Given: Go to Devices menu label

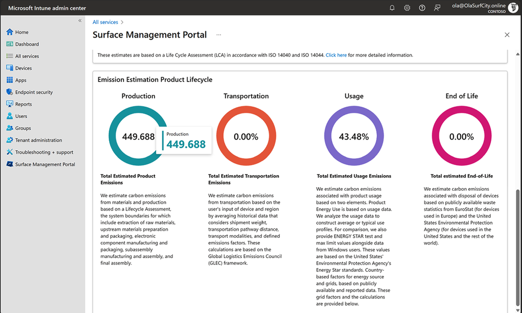Looking at the screenshot, I should point(24,68).
